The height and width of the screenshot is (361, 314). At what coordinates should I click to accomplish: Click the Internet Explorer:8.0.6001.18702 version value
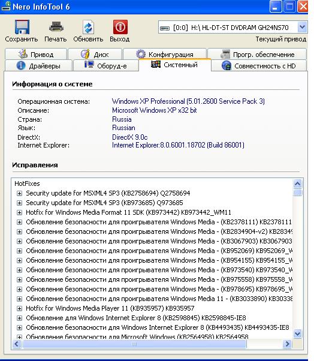pyautogui.click(x=178, y=145)
